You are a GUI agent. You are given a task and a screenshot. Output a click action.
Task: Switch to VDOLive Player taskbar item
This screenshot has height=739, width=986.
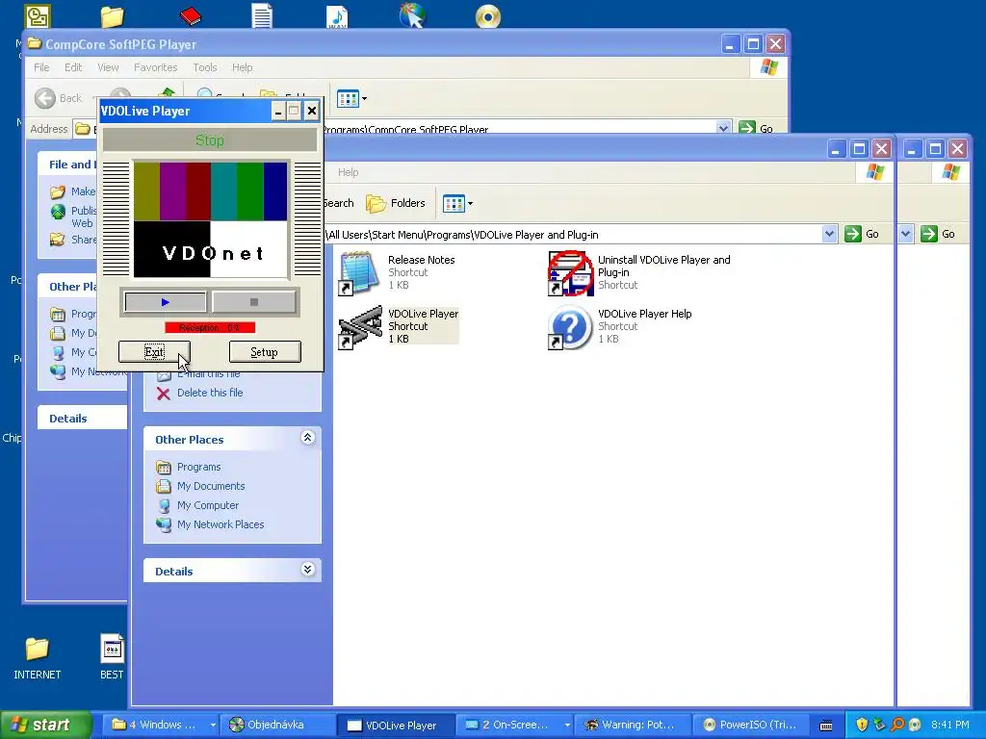pyautogui.click(x=394, y=725)
